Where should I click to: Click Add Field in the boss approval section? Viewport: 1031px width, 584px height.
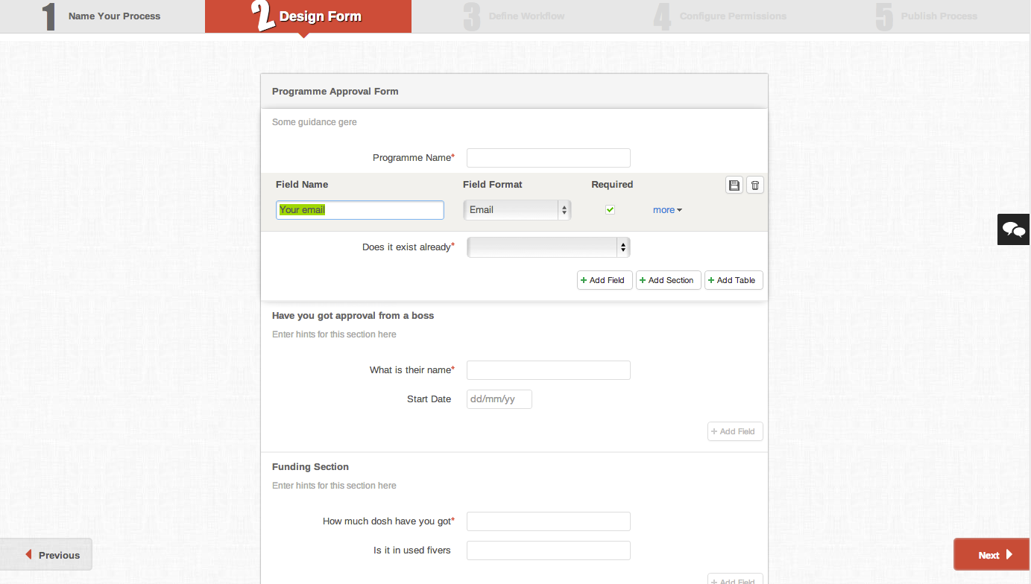[735, 431]
